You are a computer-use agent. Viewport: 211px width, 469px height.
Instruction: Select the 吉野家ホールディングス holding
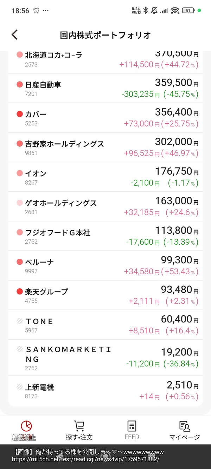click(x=105, y=147)
